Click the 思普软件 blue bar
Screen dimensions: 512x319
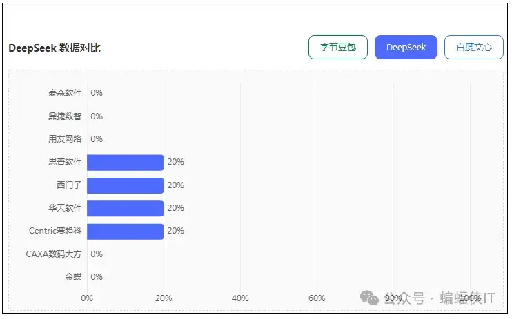pyautogui.click(x=125, y=163)
